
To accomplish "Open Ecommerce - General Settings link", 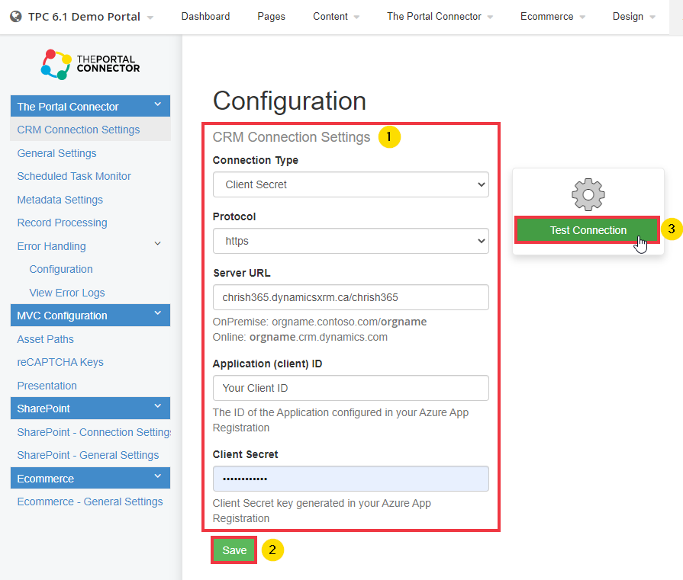I will 90,501.
